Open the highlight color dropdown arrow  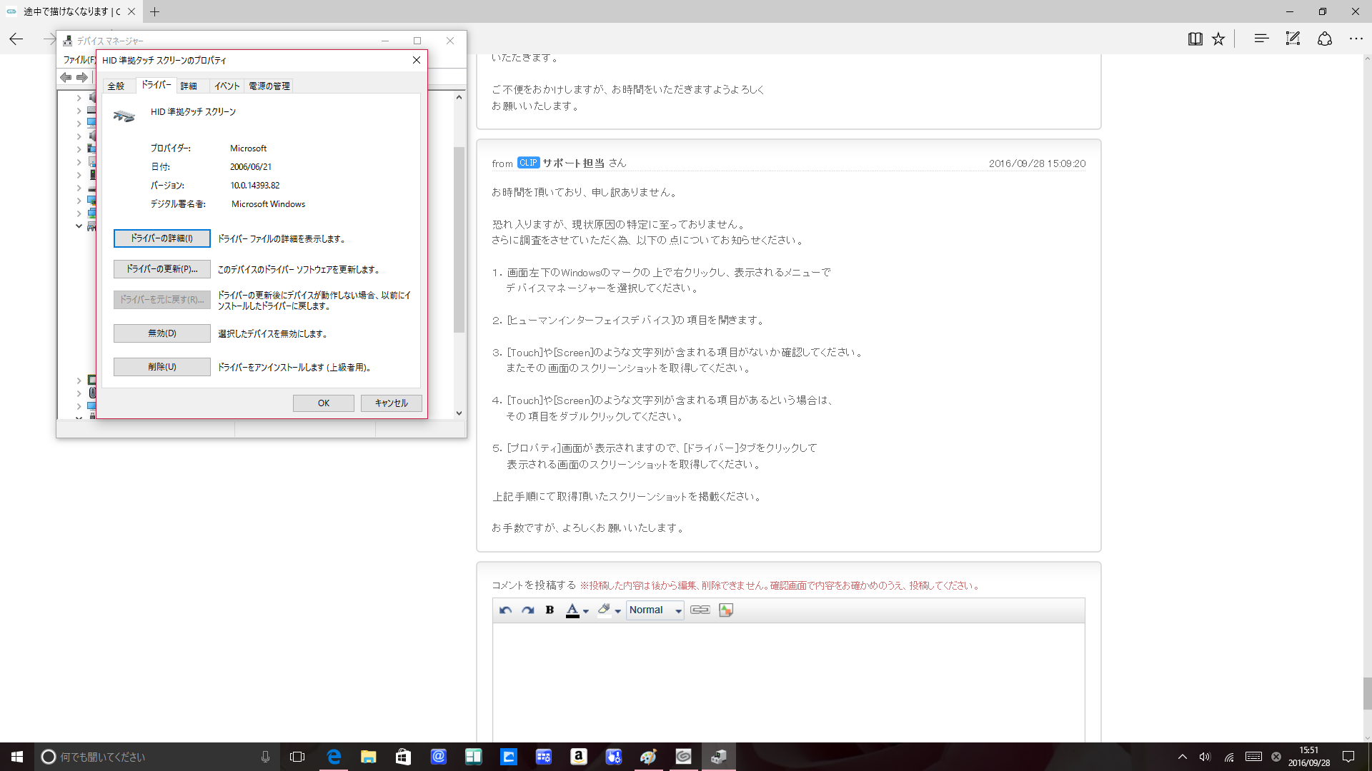(x=618, y=611)
